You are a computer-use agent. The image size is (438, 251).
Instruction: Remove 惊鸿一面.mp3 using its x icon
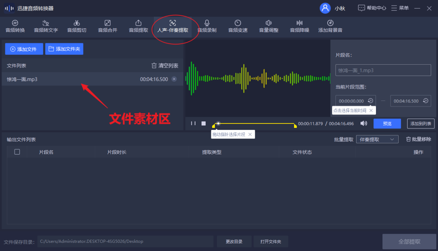(x=174, y=79)
